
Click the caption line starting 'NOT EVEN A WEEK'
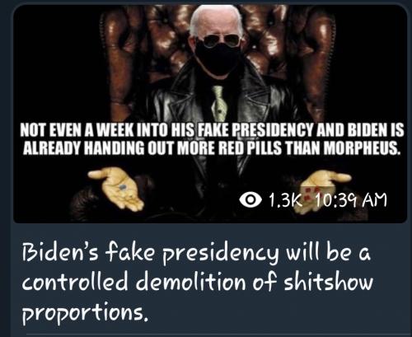tap(212, 130)
